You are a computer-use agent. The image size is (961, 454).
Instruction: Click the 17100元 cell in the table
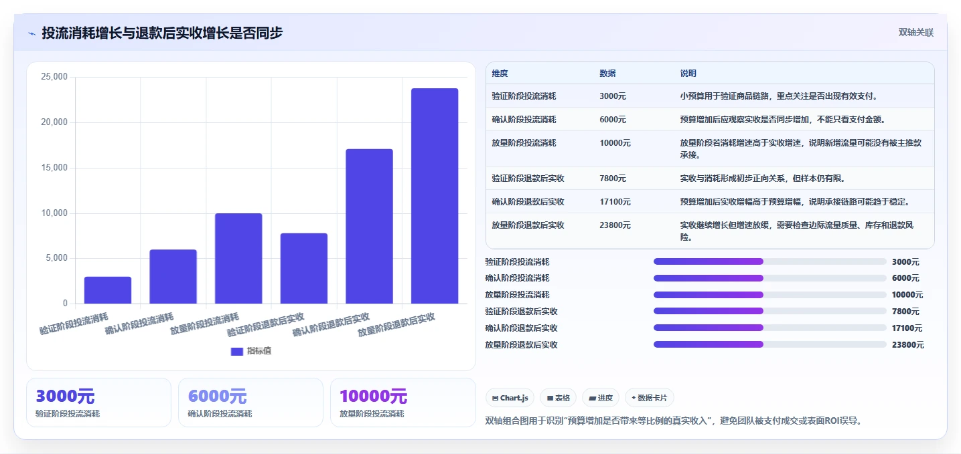coord(615,202)
